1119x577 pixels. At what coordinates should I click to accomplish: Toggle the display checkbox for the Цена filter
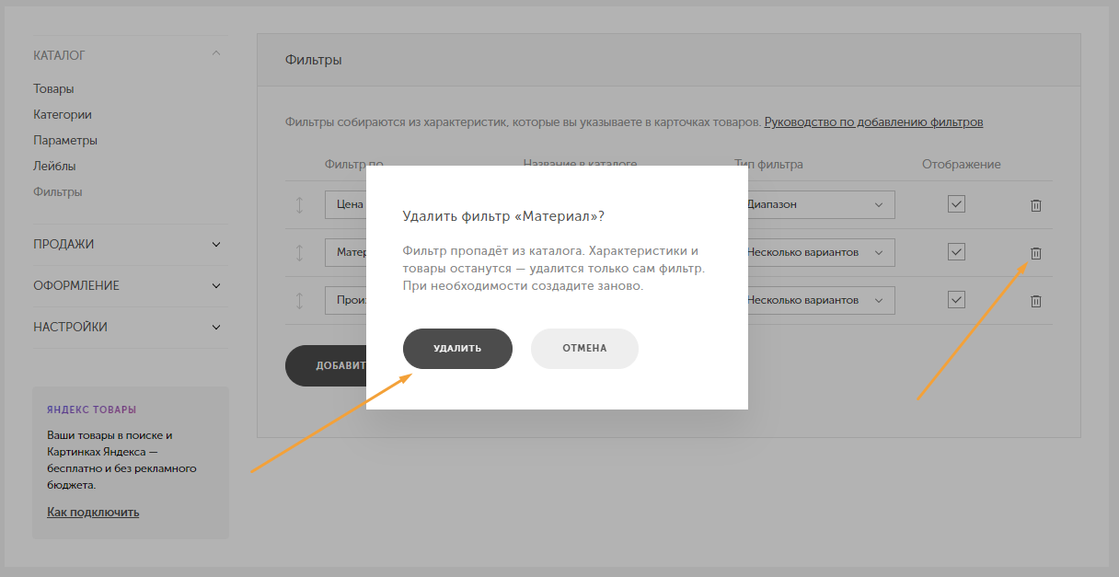[x=956, y=204]
